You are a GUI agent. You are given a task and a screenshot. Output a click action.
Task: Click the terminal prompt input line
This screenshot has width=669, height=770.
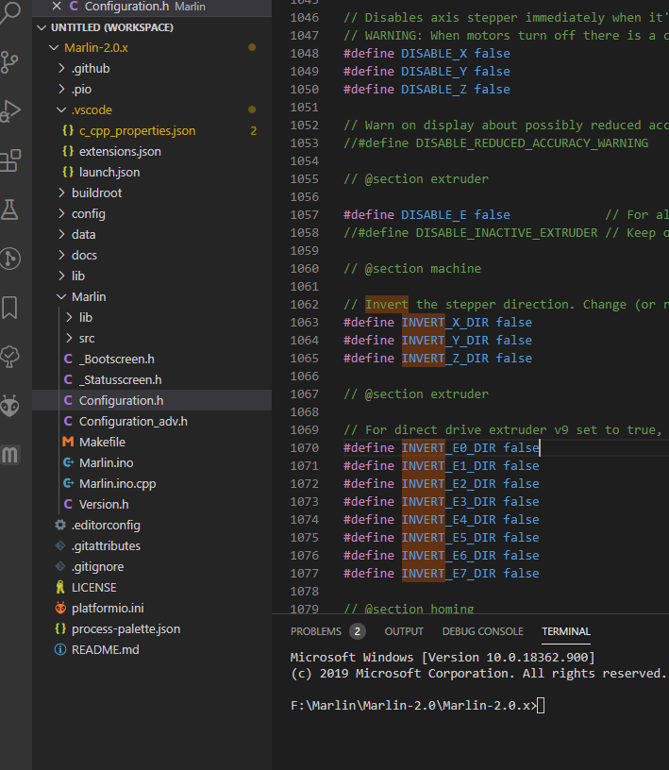click(417, 706)
